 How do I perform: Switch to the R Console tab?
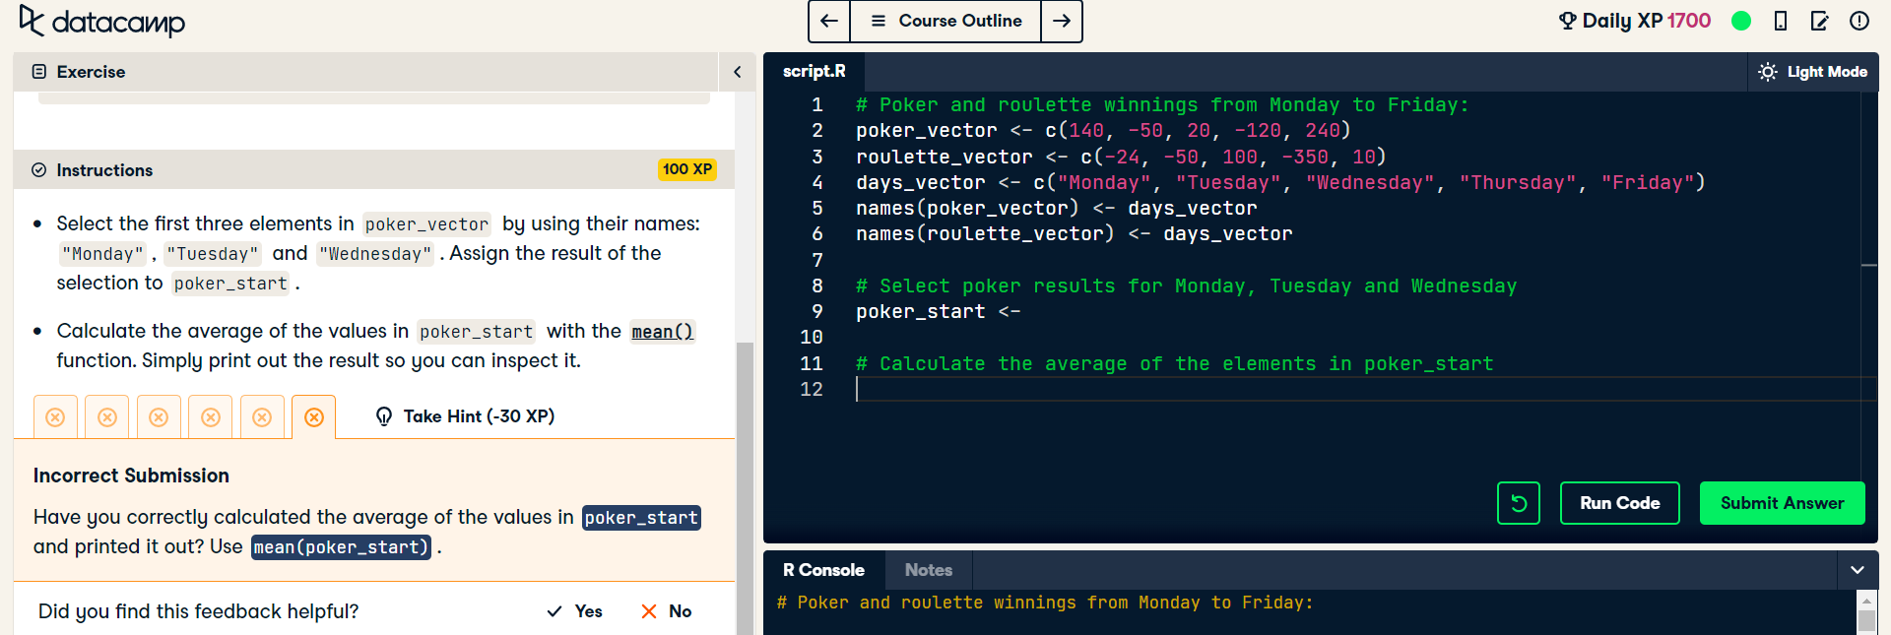(823, 570)
